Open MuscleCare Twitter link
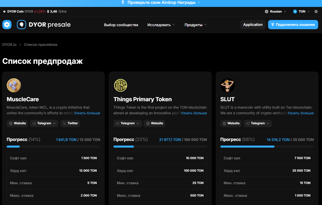 point(70,123)
